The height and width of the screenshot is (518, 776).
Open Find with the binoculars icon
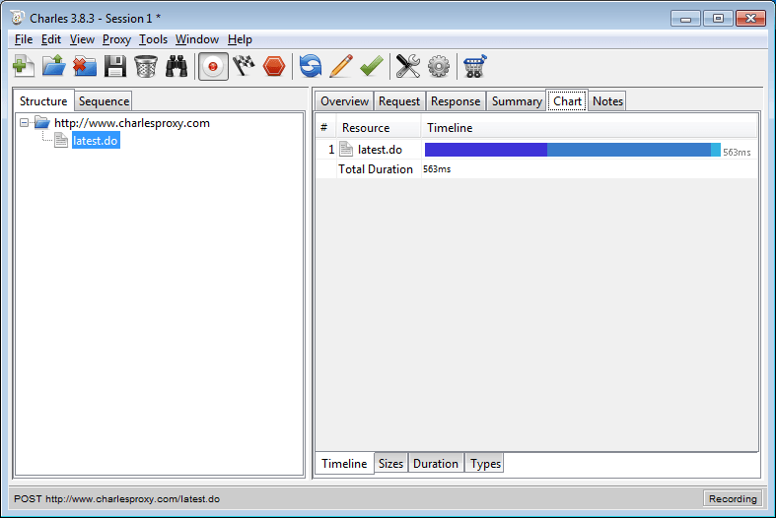coord(176,67)
